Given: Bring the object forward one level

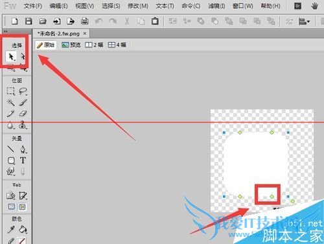Looking at the screenshot, I should 243,21.
